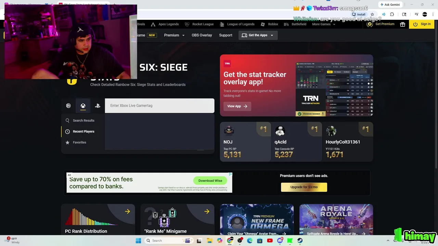Click qAcId Top Console RP 5,237 value
The height and width of the screenshot is (246, 438).
click(x=284, y=155)
